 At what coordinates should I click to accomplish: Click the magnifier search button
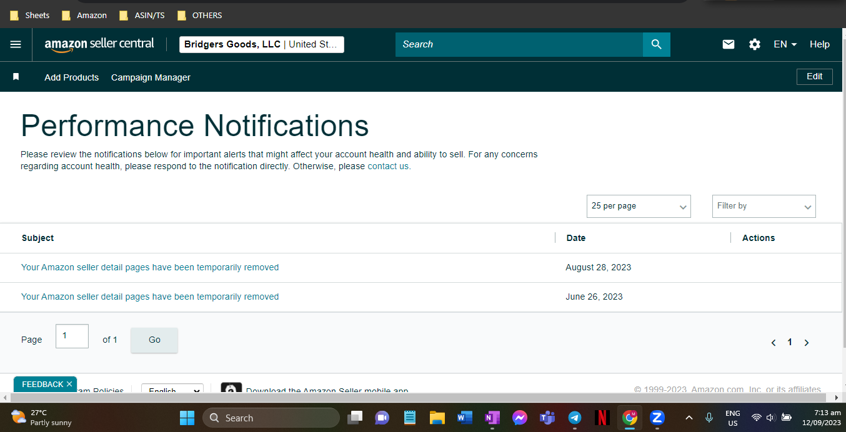pos(656,44)
